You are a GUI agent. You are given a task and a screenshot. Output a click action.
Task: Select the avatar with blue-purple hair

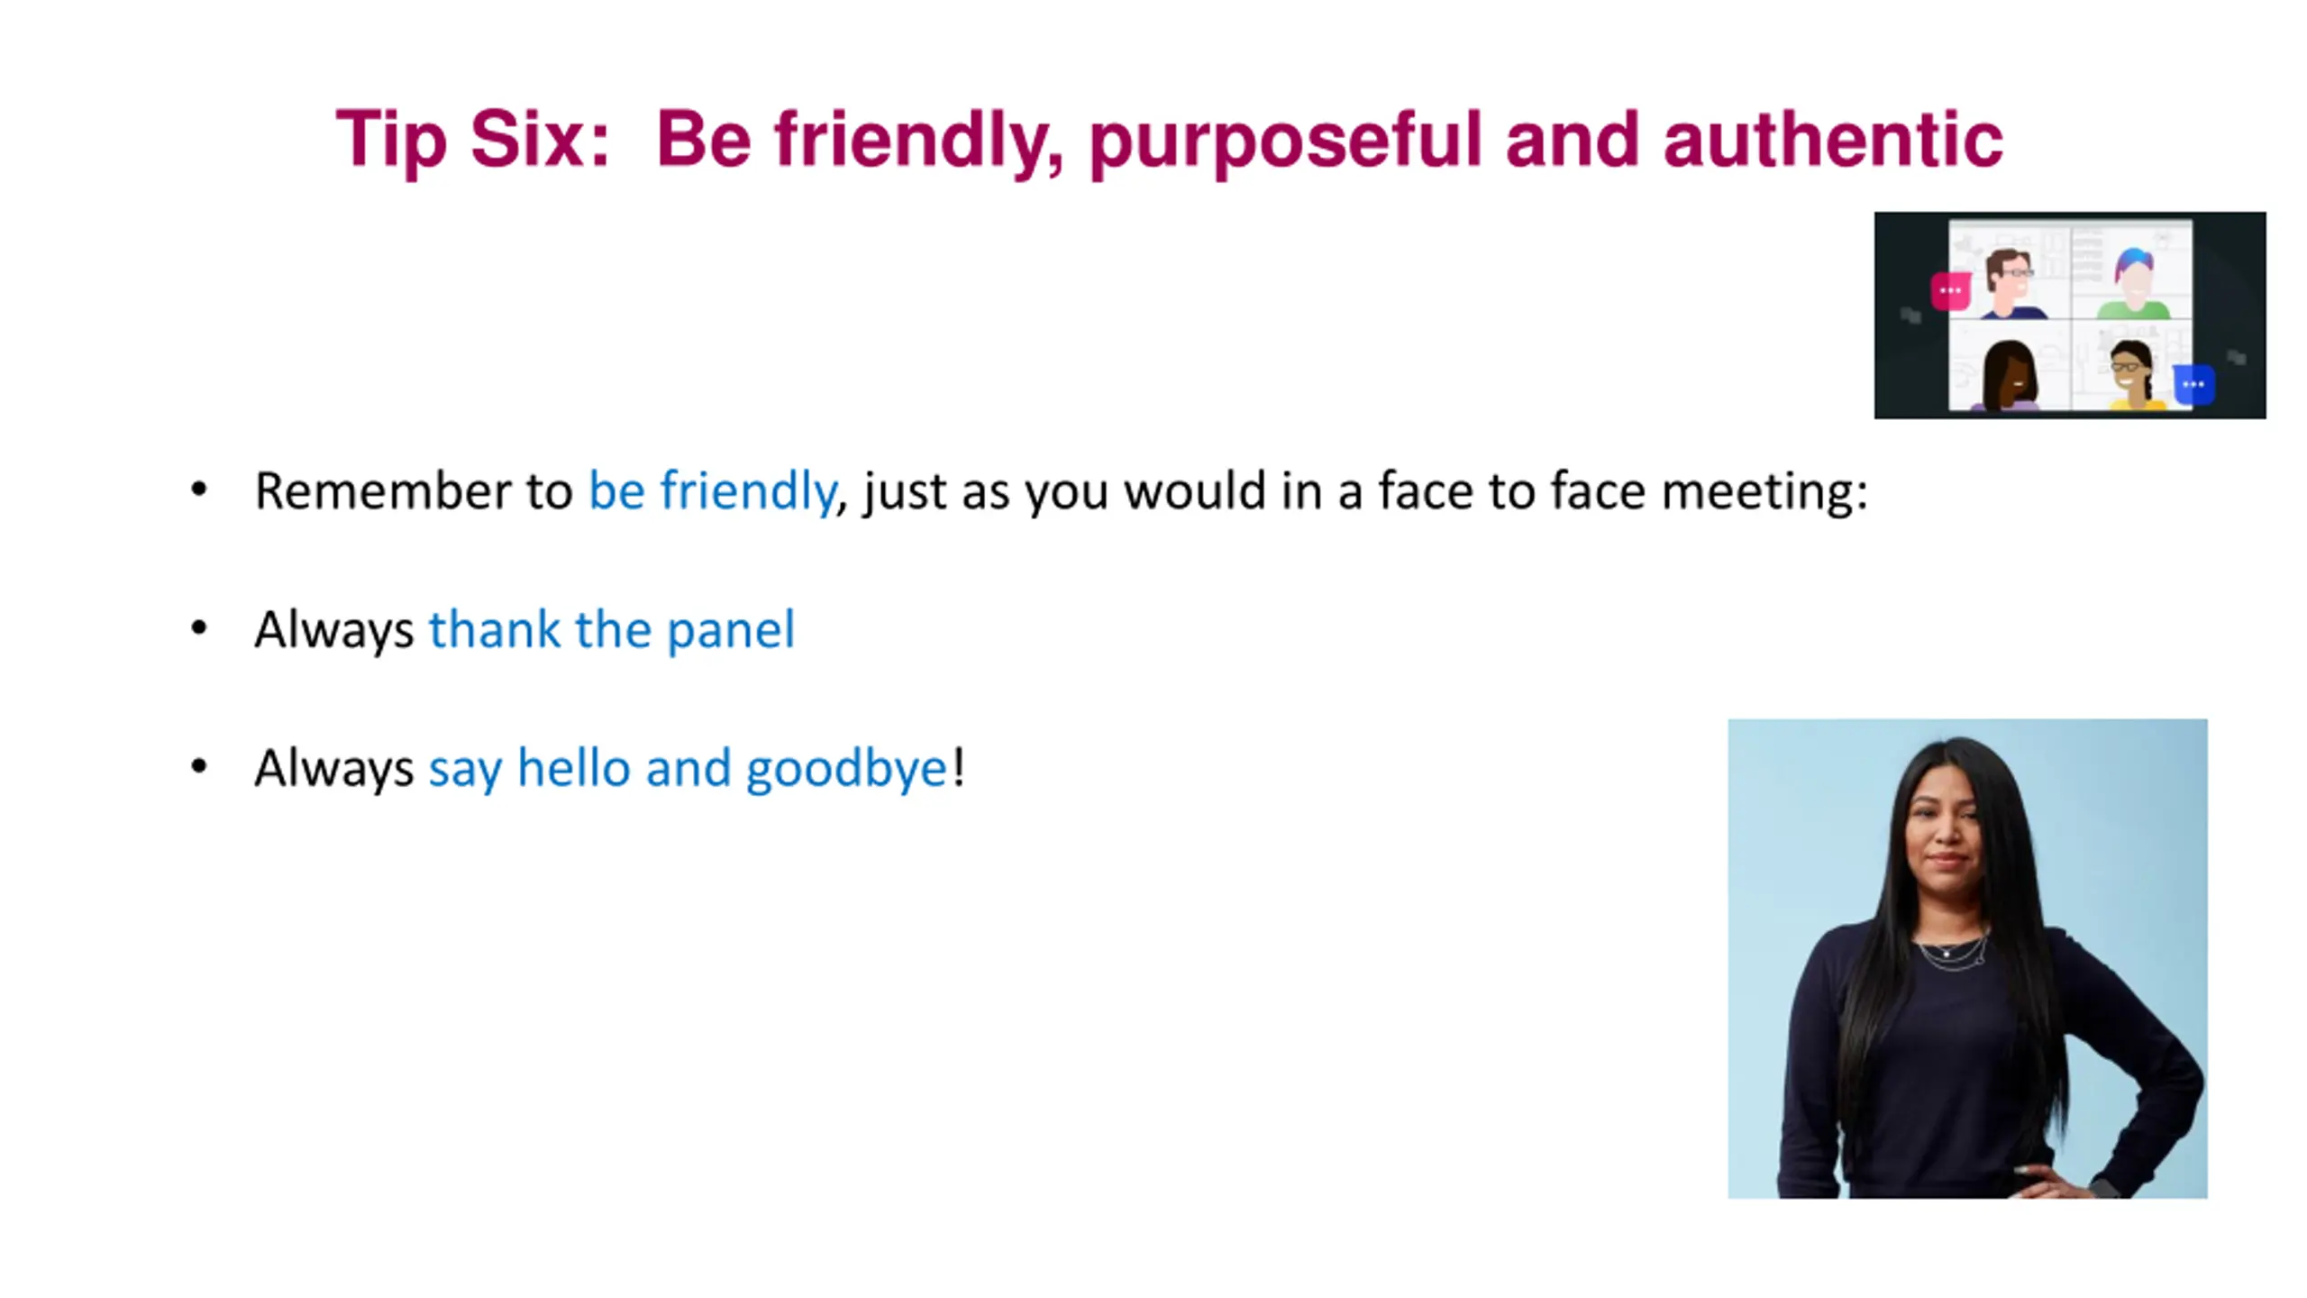tap(2134, 283)
